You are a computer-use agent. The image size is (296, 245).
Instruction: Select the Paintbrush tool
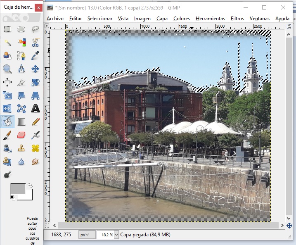(x=7, y=135)
